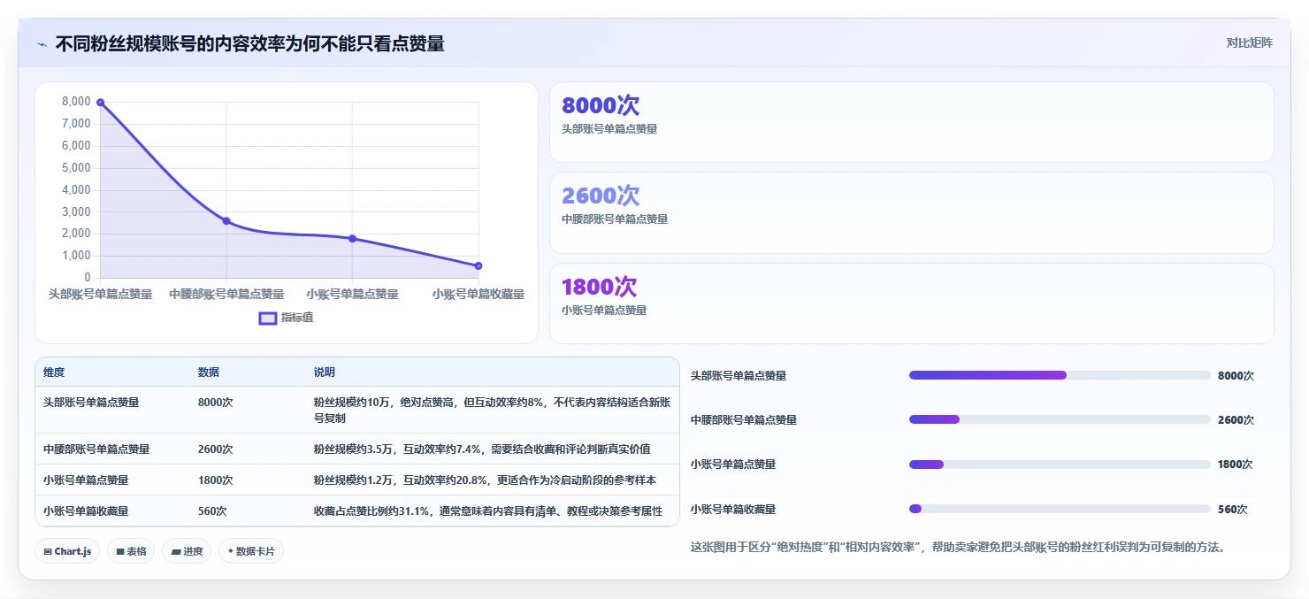Click table cell 2600次

pyautogui.click(x=216, y=449)
